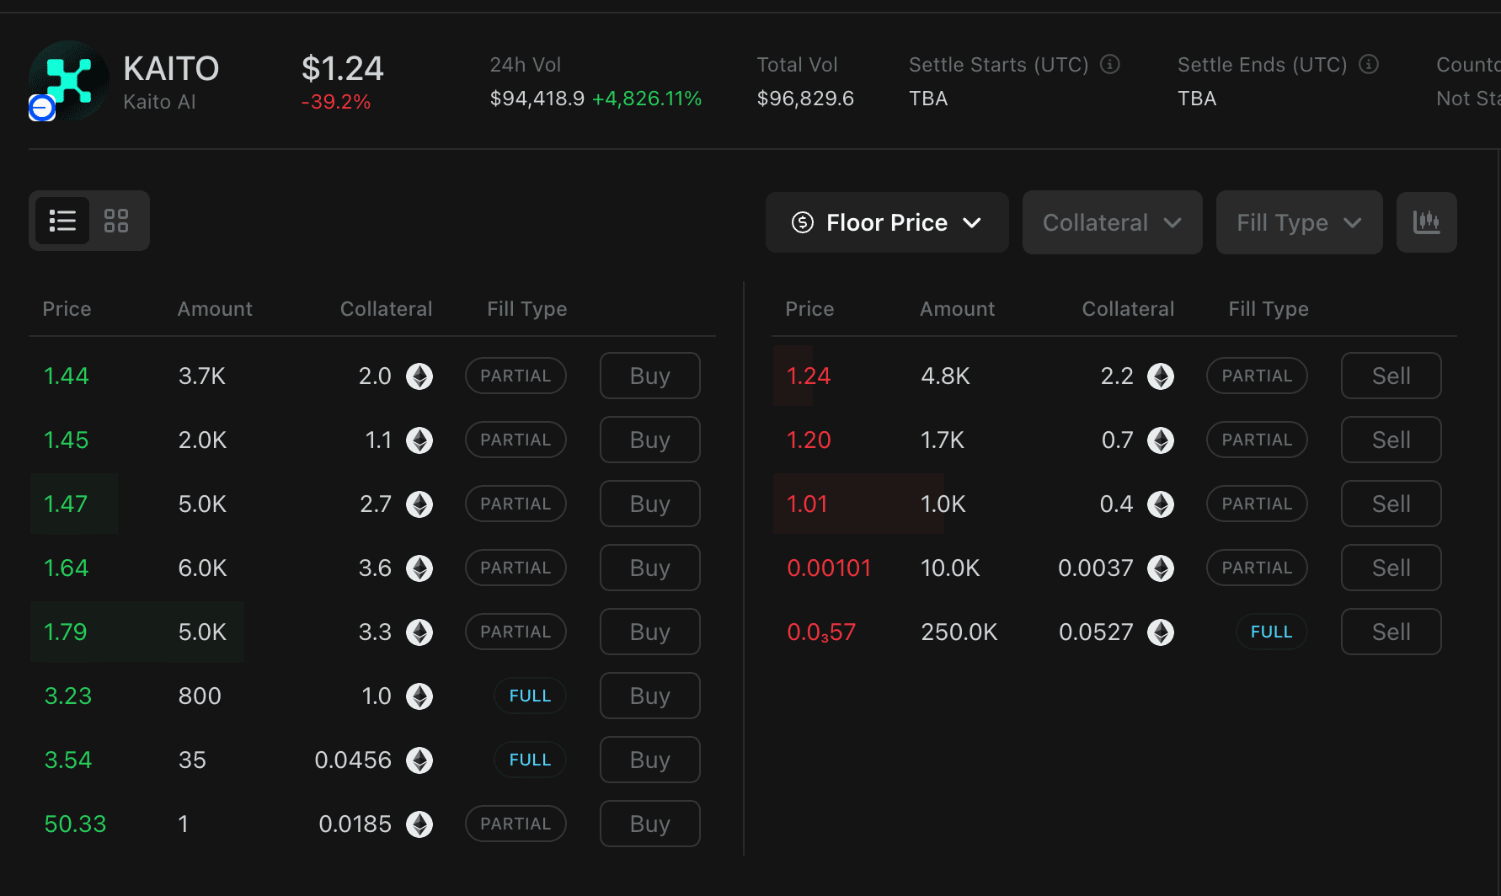Click the Amount header in sell table
The image size is (1501, 896).
click(957, 309)
